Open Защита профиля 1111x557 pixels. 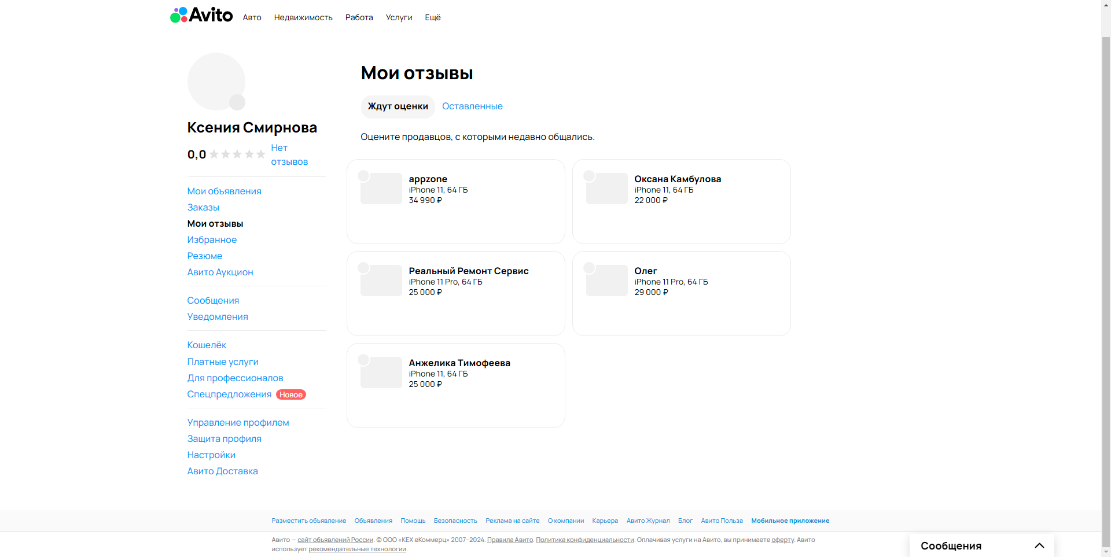click(x=224, y=438)
